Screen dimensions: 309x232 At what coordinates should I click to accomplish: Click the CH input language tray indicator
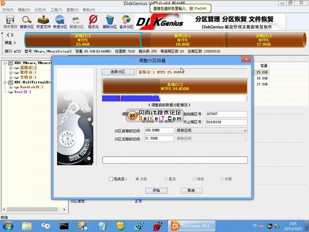pos(255,225)
